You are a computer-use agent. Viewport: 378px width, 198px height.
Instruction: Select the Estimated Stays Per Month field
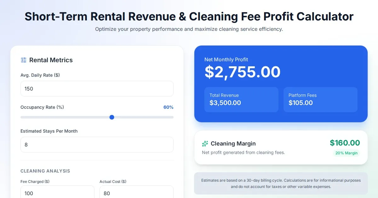97,145
